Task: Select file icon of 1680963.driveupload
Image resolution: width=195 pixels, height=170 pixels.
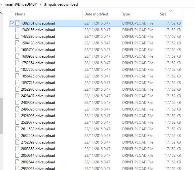Action: click(17, 56)
